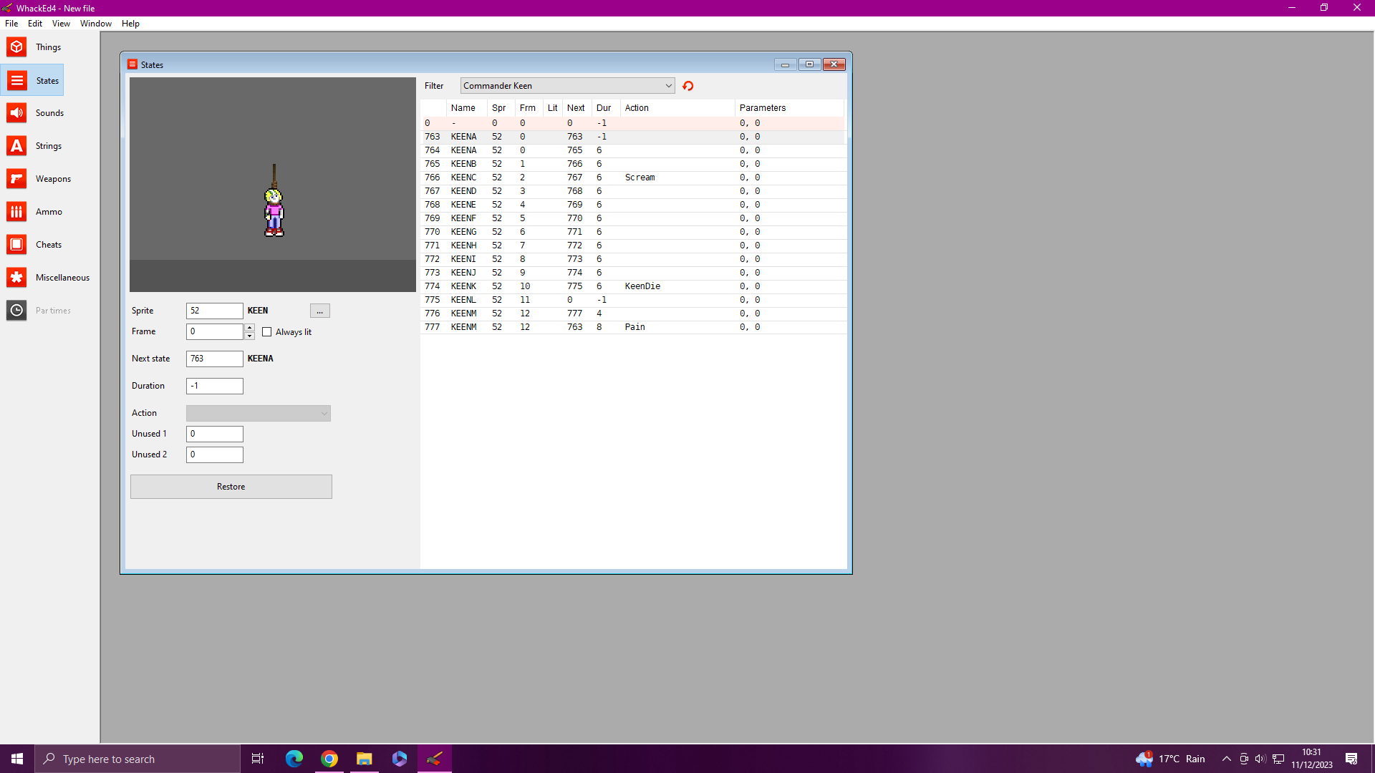Open the Miscellaneous editor
This screenshot has height=773, width=1375.
coord(48,278)
